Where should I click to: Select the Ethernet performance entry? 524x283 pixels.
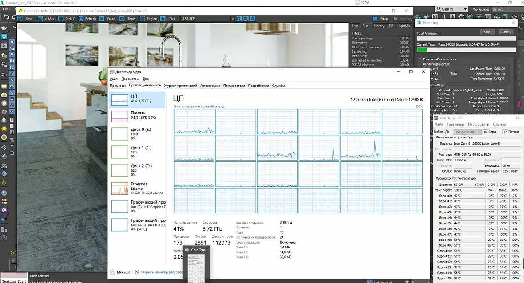click(137, 188)
